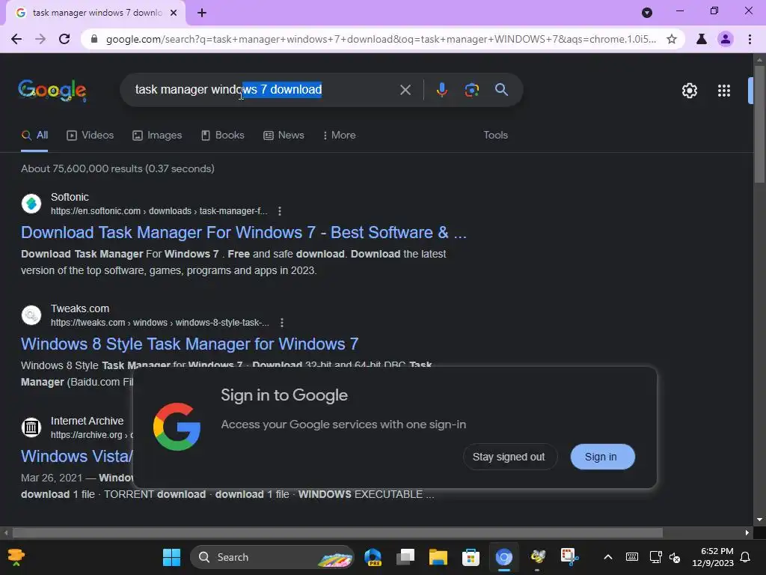Search by image with Google Lens

pos(471,90)
